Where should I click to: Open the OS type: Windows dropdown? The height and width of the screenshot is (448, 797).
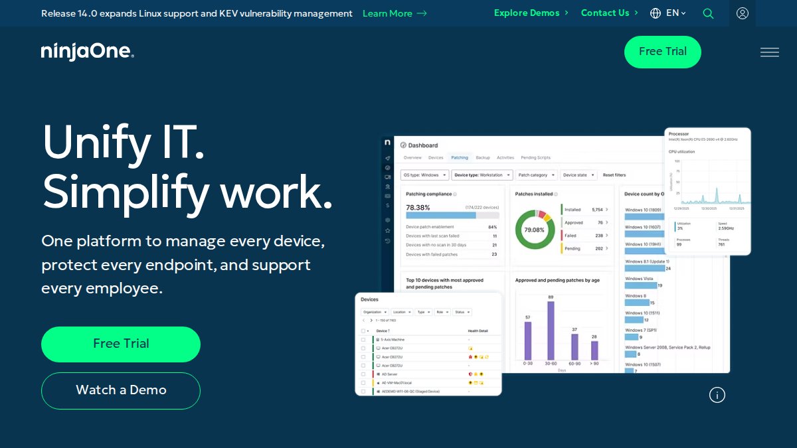[x=425, y=175]
